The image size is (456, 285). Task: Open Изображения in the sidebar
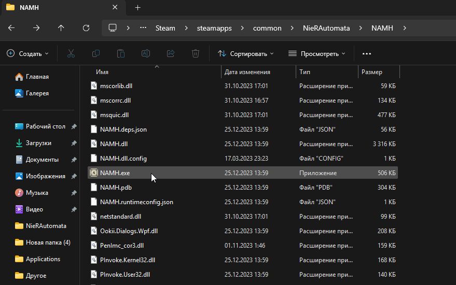(x=40, y=176)
